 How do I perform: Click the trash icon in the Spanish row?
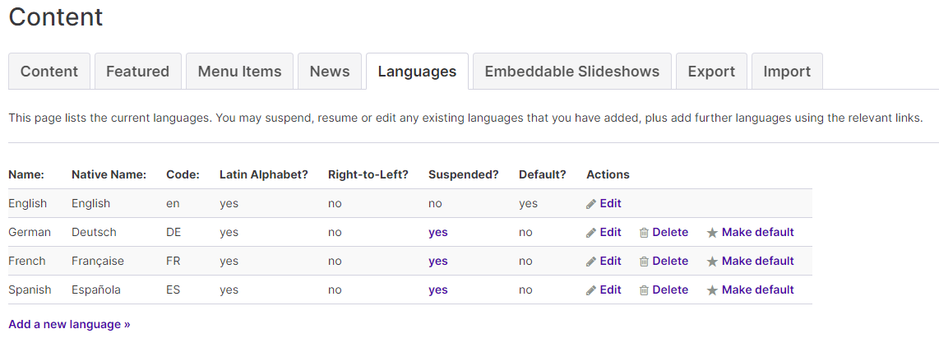[x=644, y=290]
